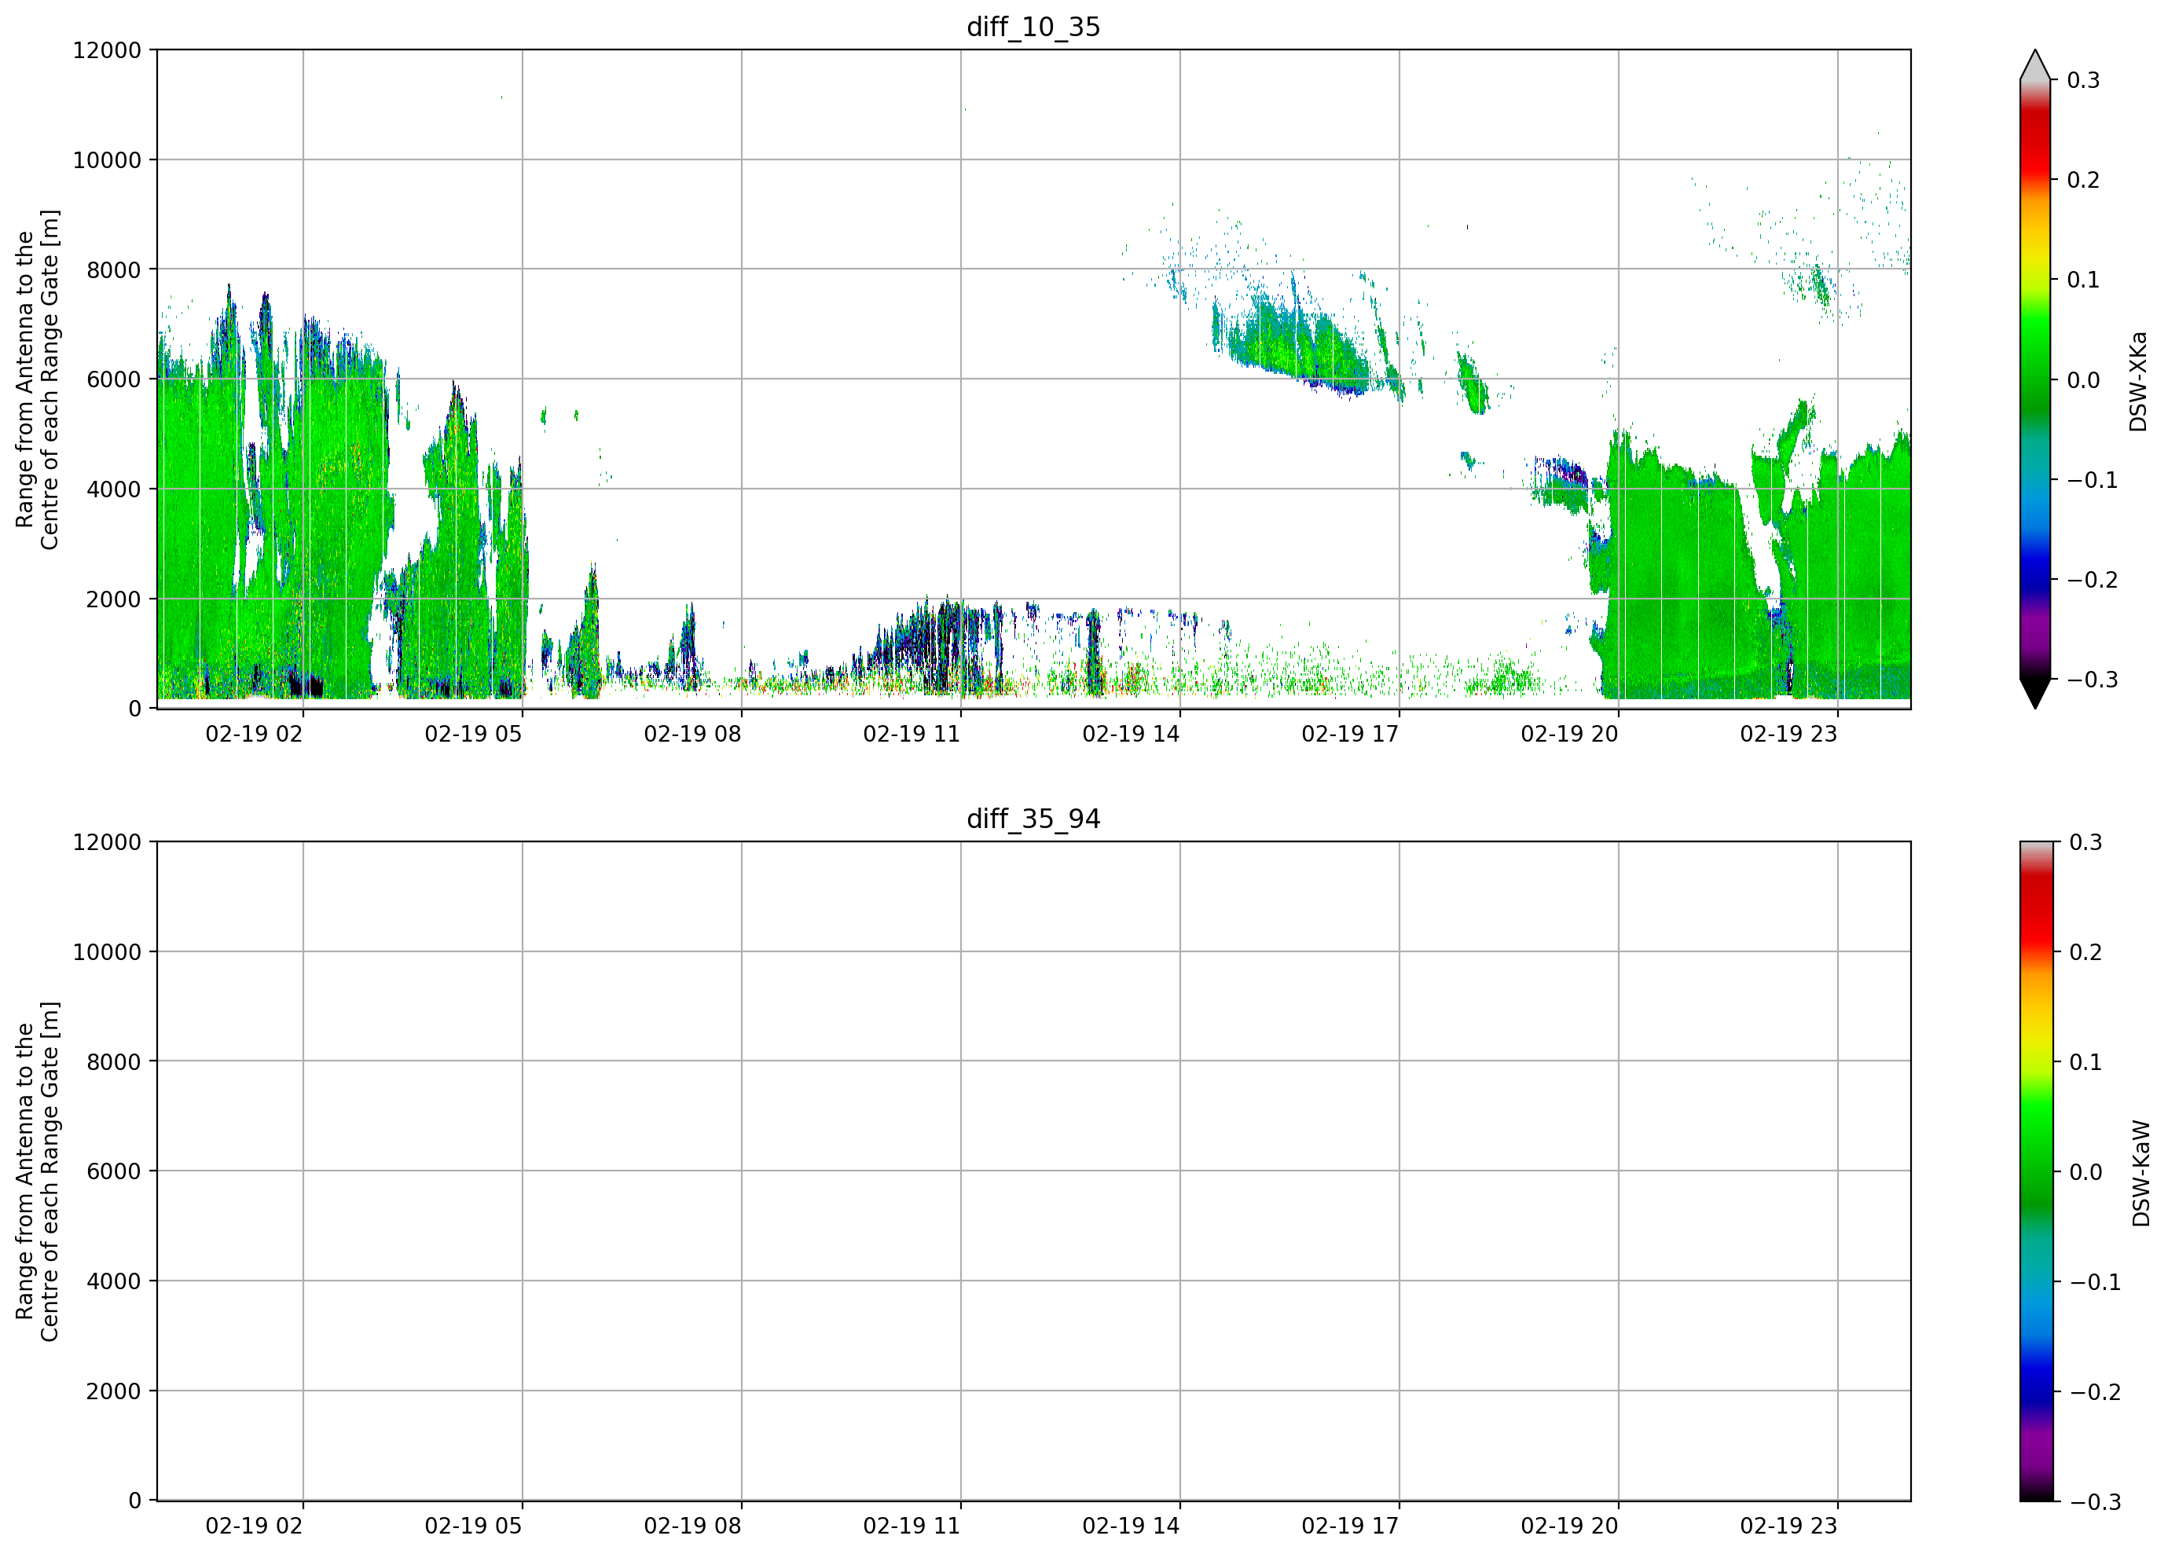Click the 02-19 17 x-tick on the top plot
The width and height of the screenshot is (2168, 1554).
coord(1350,734)
